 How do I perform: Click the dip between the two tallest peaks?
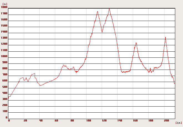coord(102,32)
